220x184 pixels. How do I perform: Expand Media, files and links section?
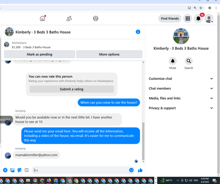tap(181, 98)
